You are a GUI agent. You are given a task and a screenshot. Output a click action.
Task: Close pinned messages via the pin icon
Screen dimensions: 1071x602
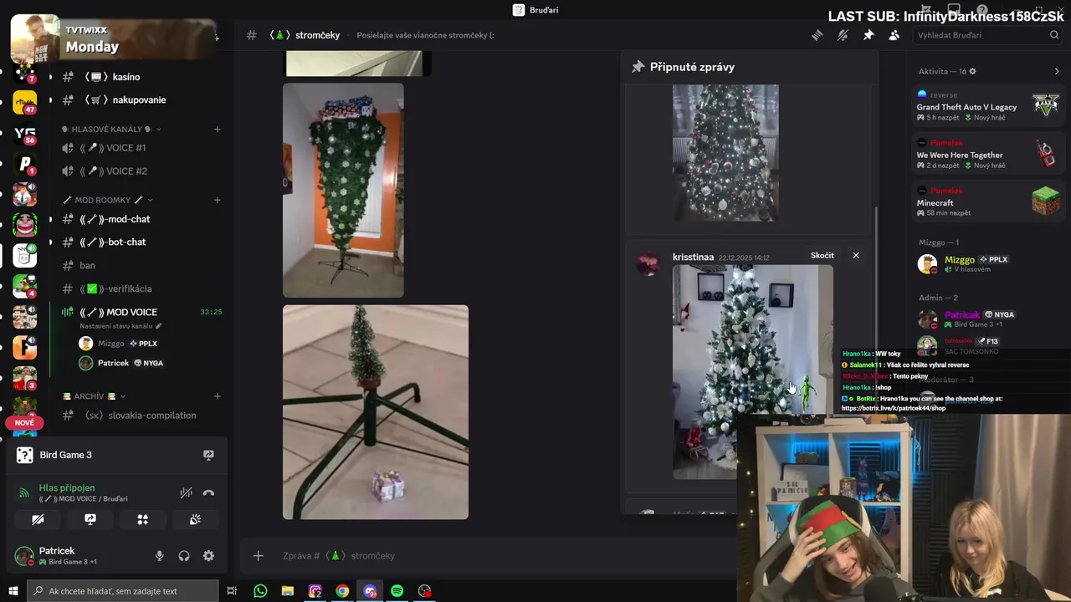click(869, 35)
